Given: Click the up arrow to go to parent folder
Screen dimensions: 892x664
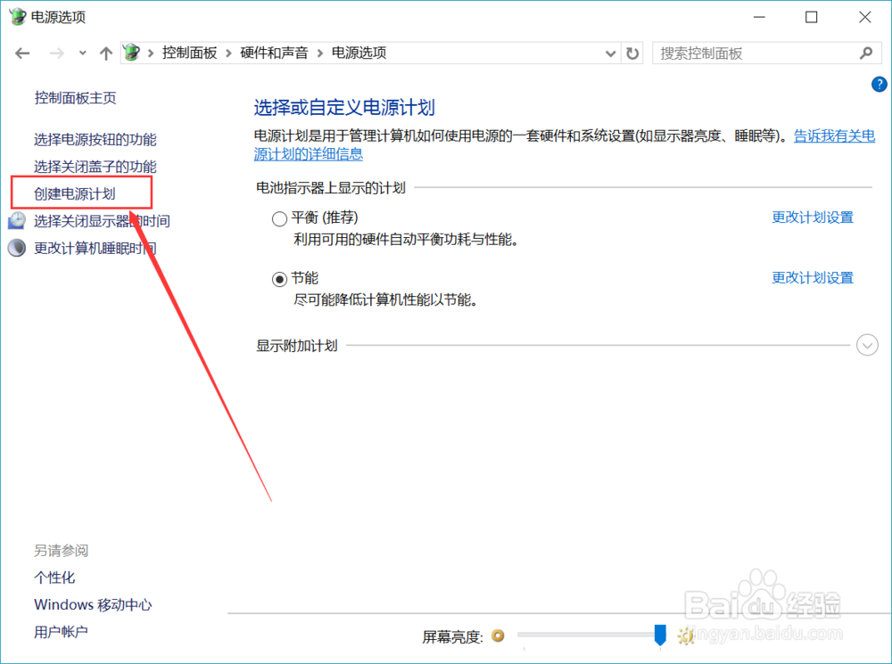Looking at the screenshot, I should [105, 53].
